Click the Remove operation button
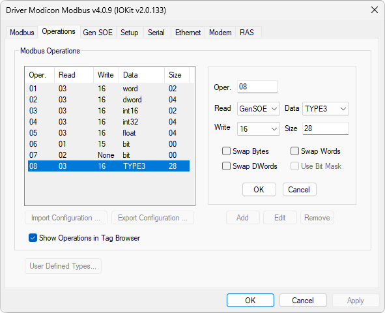Image resolution: width=385 pixels, height=313 pixels. point(317,218)
